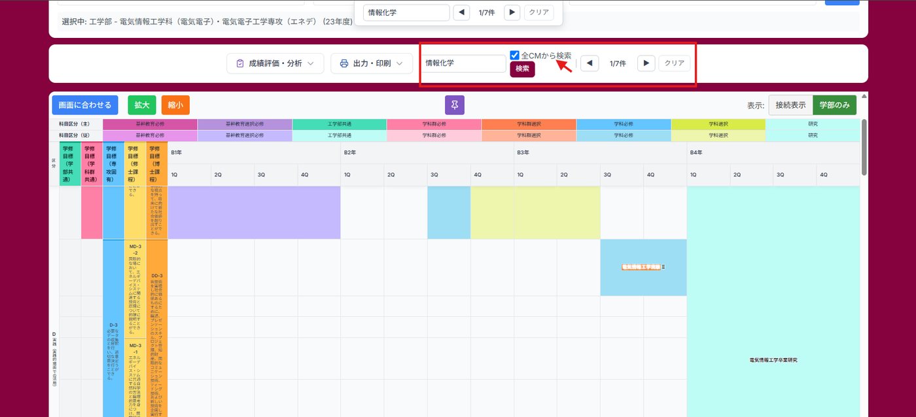This screenshot has height=417, width=916.
Task: Click the 画面に合わせる button
Action: (x=84, y=105)
